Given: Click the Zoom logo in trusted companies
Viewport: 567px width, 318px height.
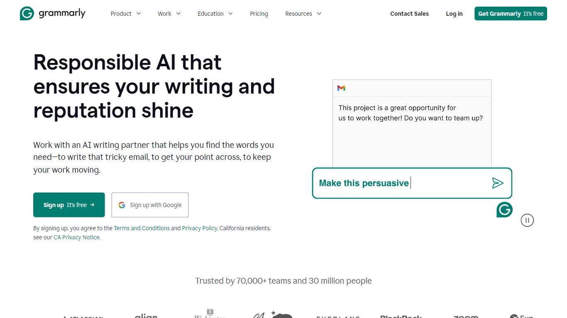Looking at the screenshot, I should (466, 316).
